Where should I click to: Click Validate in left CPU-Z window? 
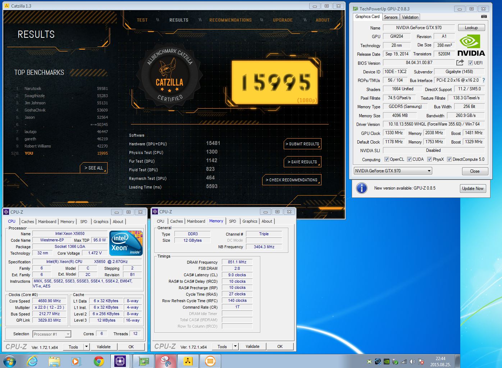104,347
